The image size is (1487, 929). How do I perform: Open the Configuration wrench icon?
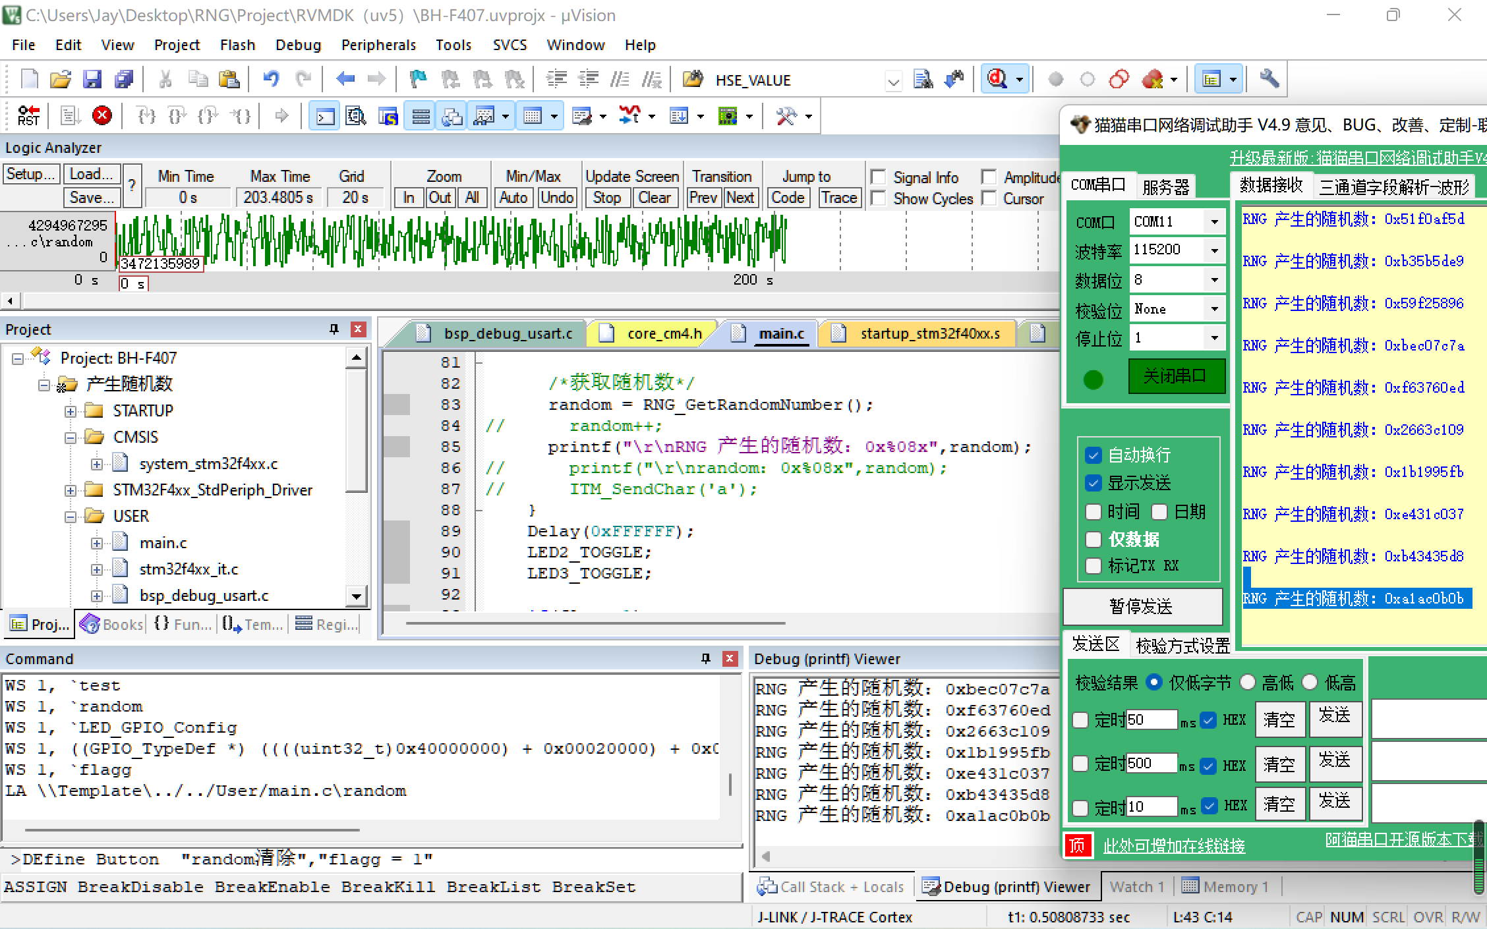[1269, 79]
